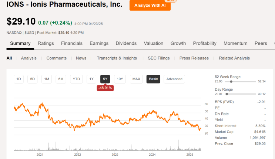This screenshot has height=159, width=275.
Task: Open the Dividends tab
Action: tap(126, 43)
